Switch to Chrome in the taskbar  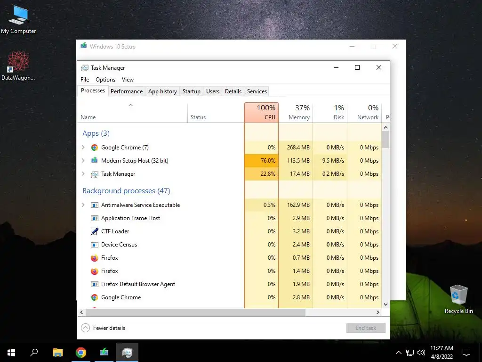[80, 353]
